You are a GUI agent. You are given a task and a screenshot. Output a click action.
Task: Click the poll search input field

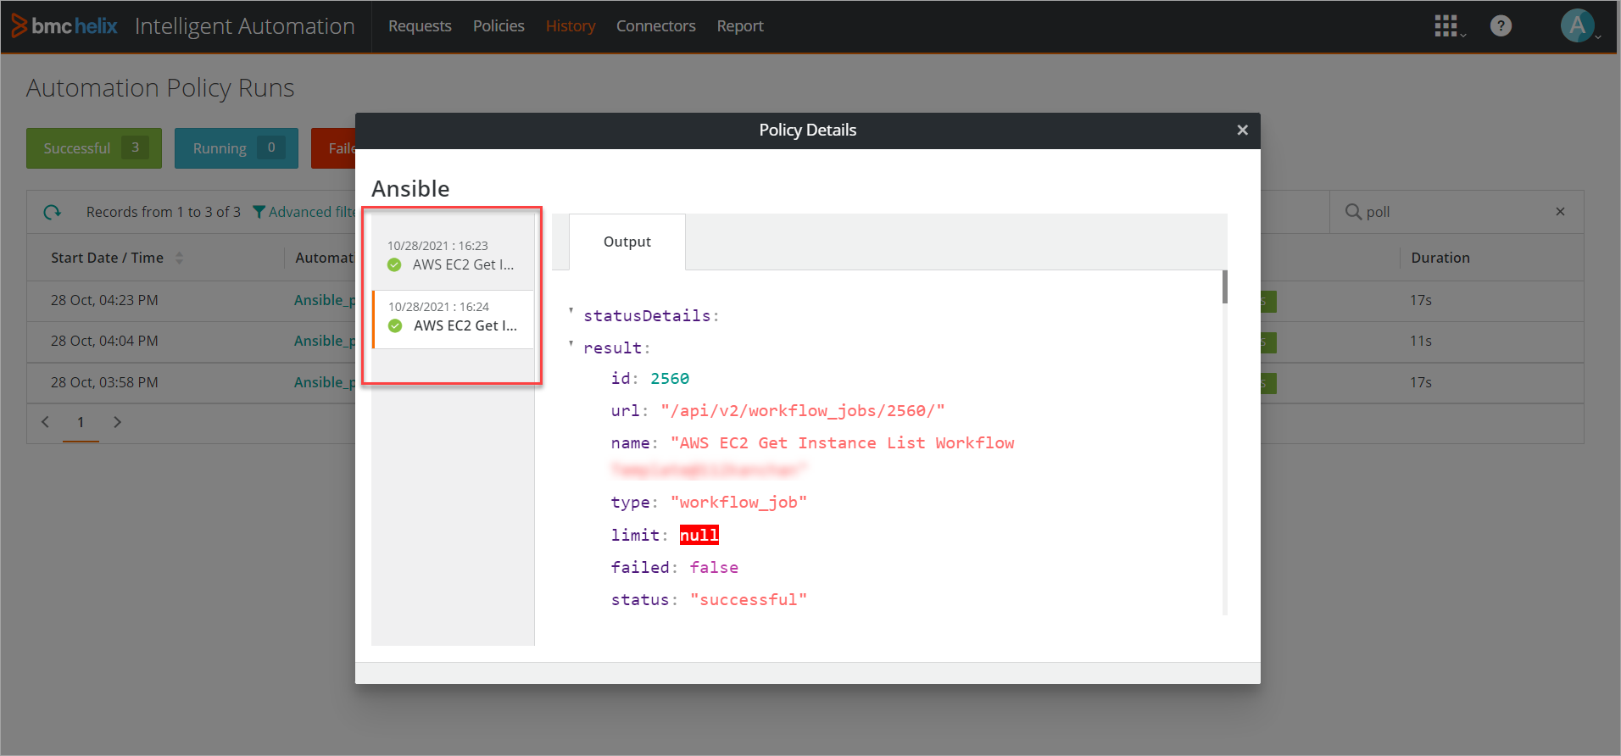1455,212
